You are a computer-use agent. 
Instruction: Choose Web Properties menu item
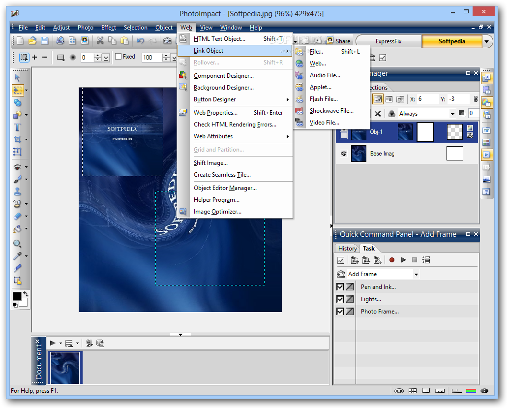pos(235,113)
